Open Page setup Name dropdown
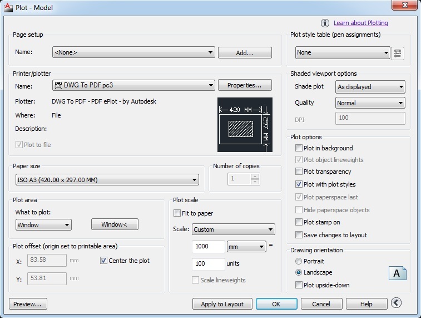 [x=133, y=52]
